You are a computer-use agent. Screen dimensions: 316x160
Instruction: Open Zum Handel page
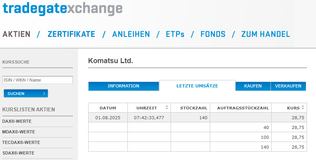[265, 34]
